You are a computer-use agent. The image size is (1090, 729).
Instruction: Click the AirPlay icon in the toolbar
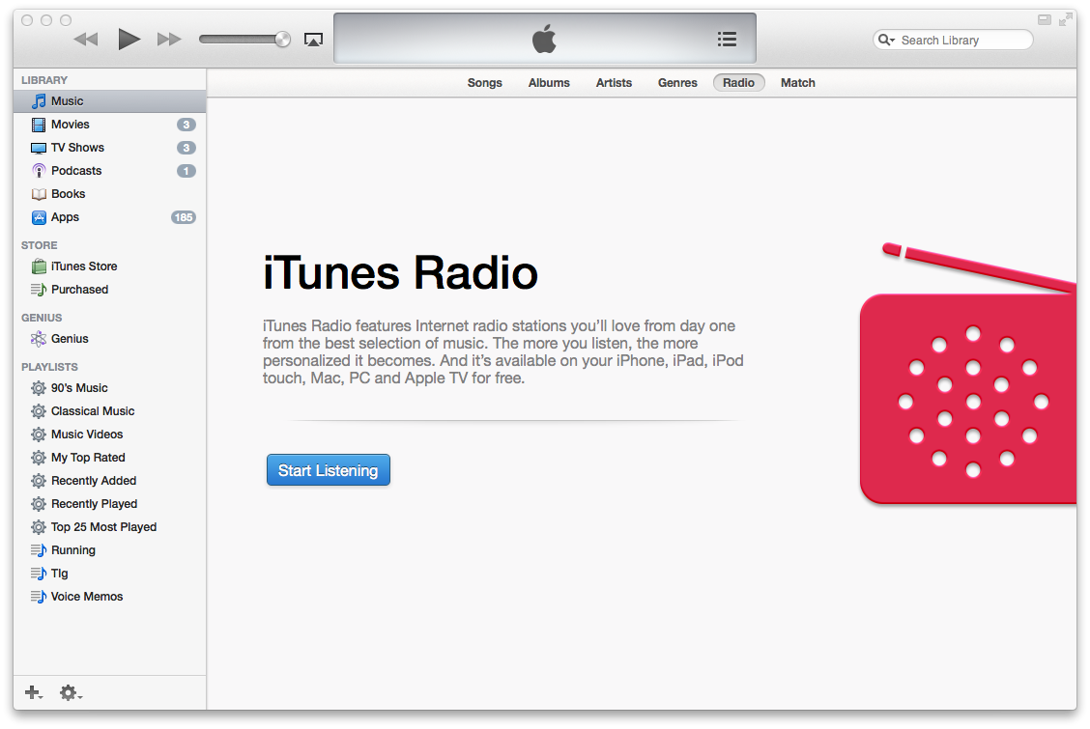click(311, 39)
